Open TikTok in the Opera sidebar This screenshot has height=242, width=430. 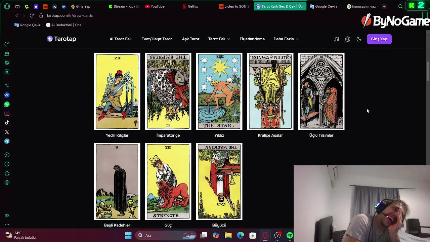[7, 123]
